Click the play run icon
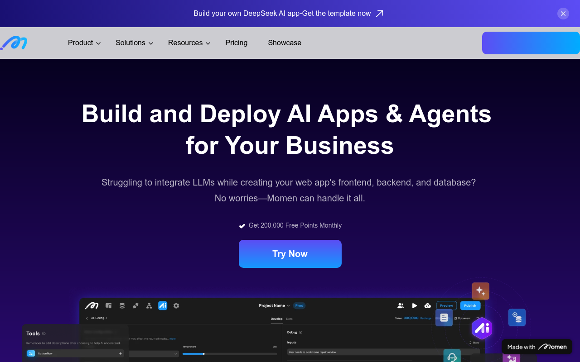The width and height of the screenshot is (580, 362). click(x=414, y=305)
